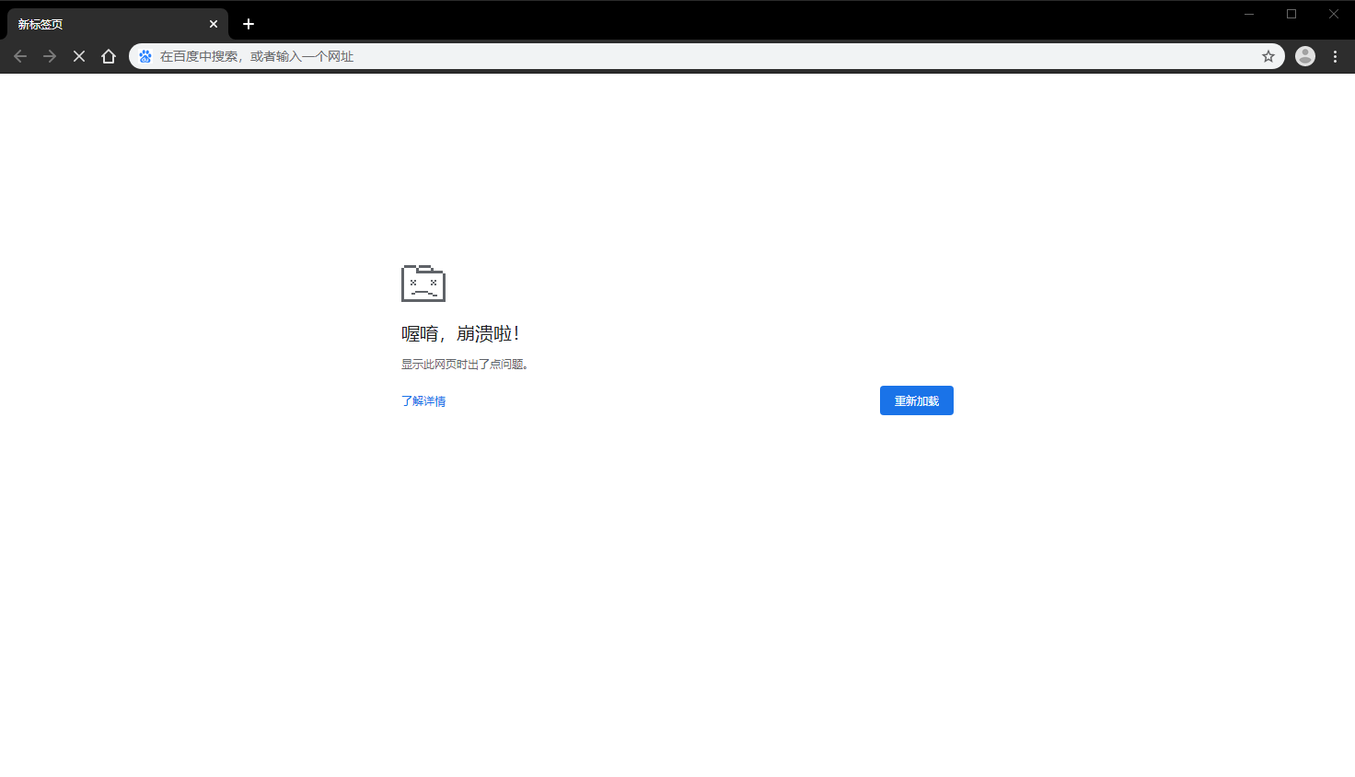
Task: Close the 新标签页 tab
Action: tap(214, 24)
